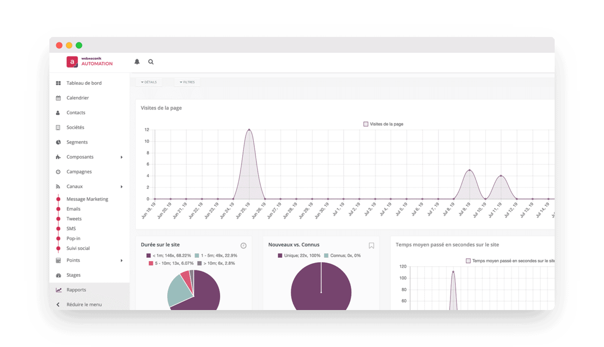Click the Segments pie icon
The height and width of the screenshot is (347, 604).
(58, 142)
